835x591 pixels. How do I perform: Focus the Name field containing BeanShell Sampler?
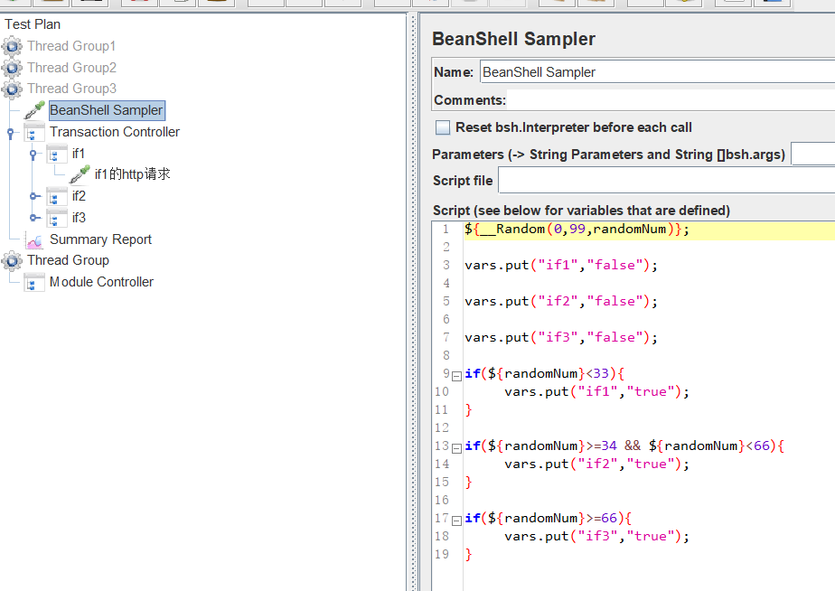click(x=657, y=72)
